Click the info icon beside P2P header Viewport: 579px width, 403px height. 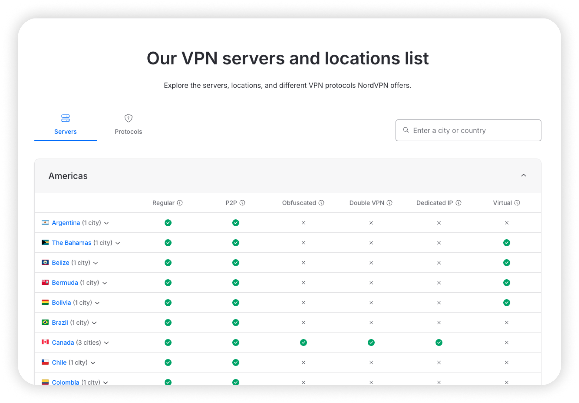click(x=243, y=203)
